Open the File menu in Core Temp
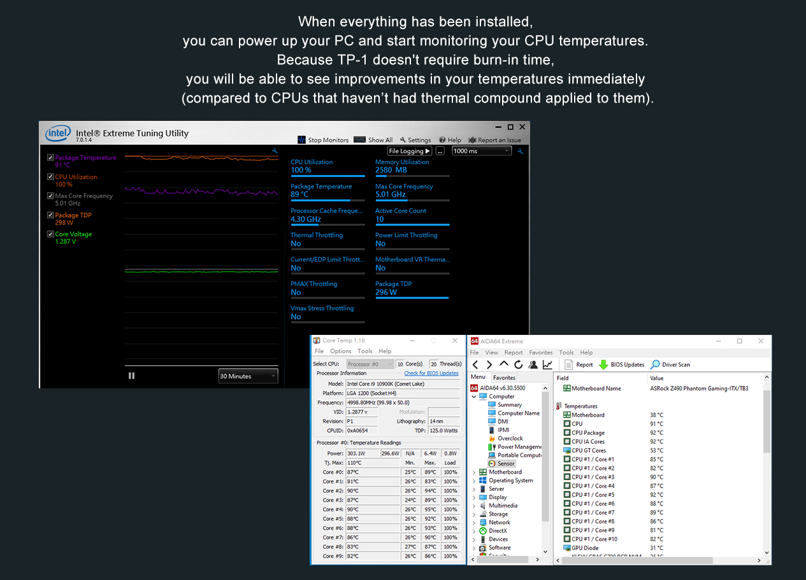The image size is (806, 580). (x=319, y=351)
